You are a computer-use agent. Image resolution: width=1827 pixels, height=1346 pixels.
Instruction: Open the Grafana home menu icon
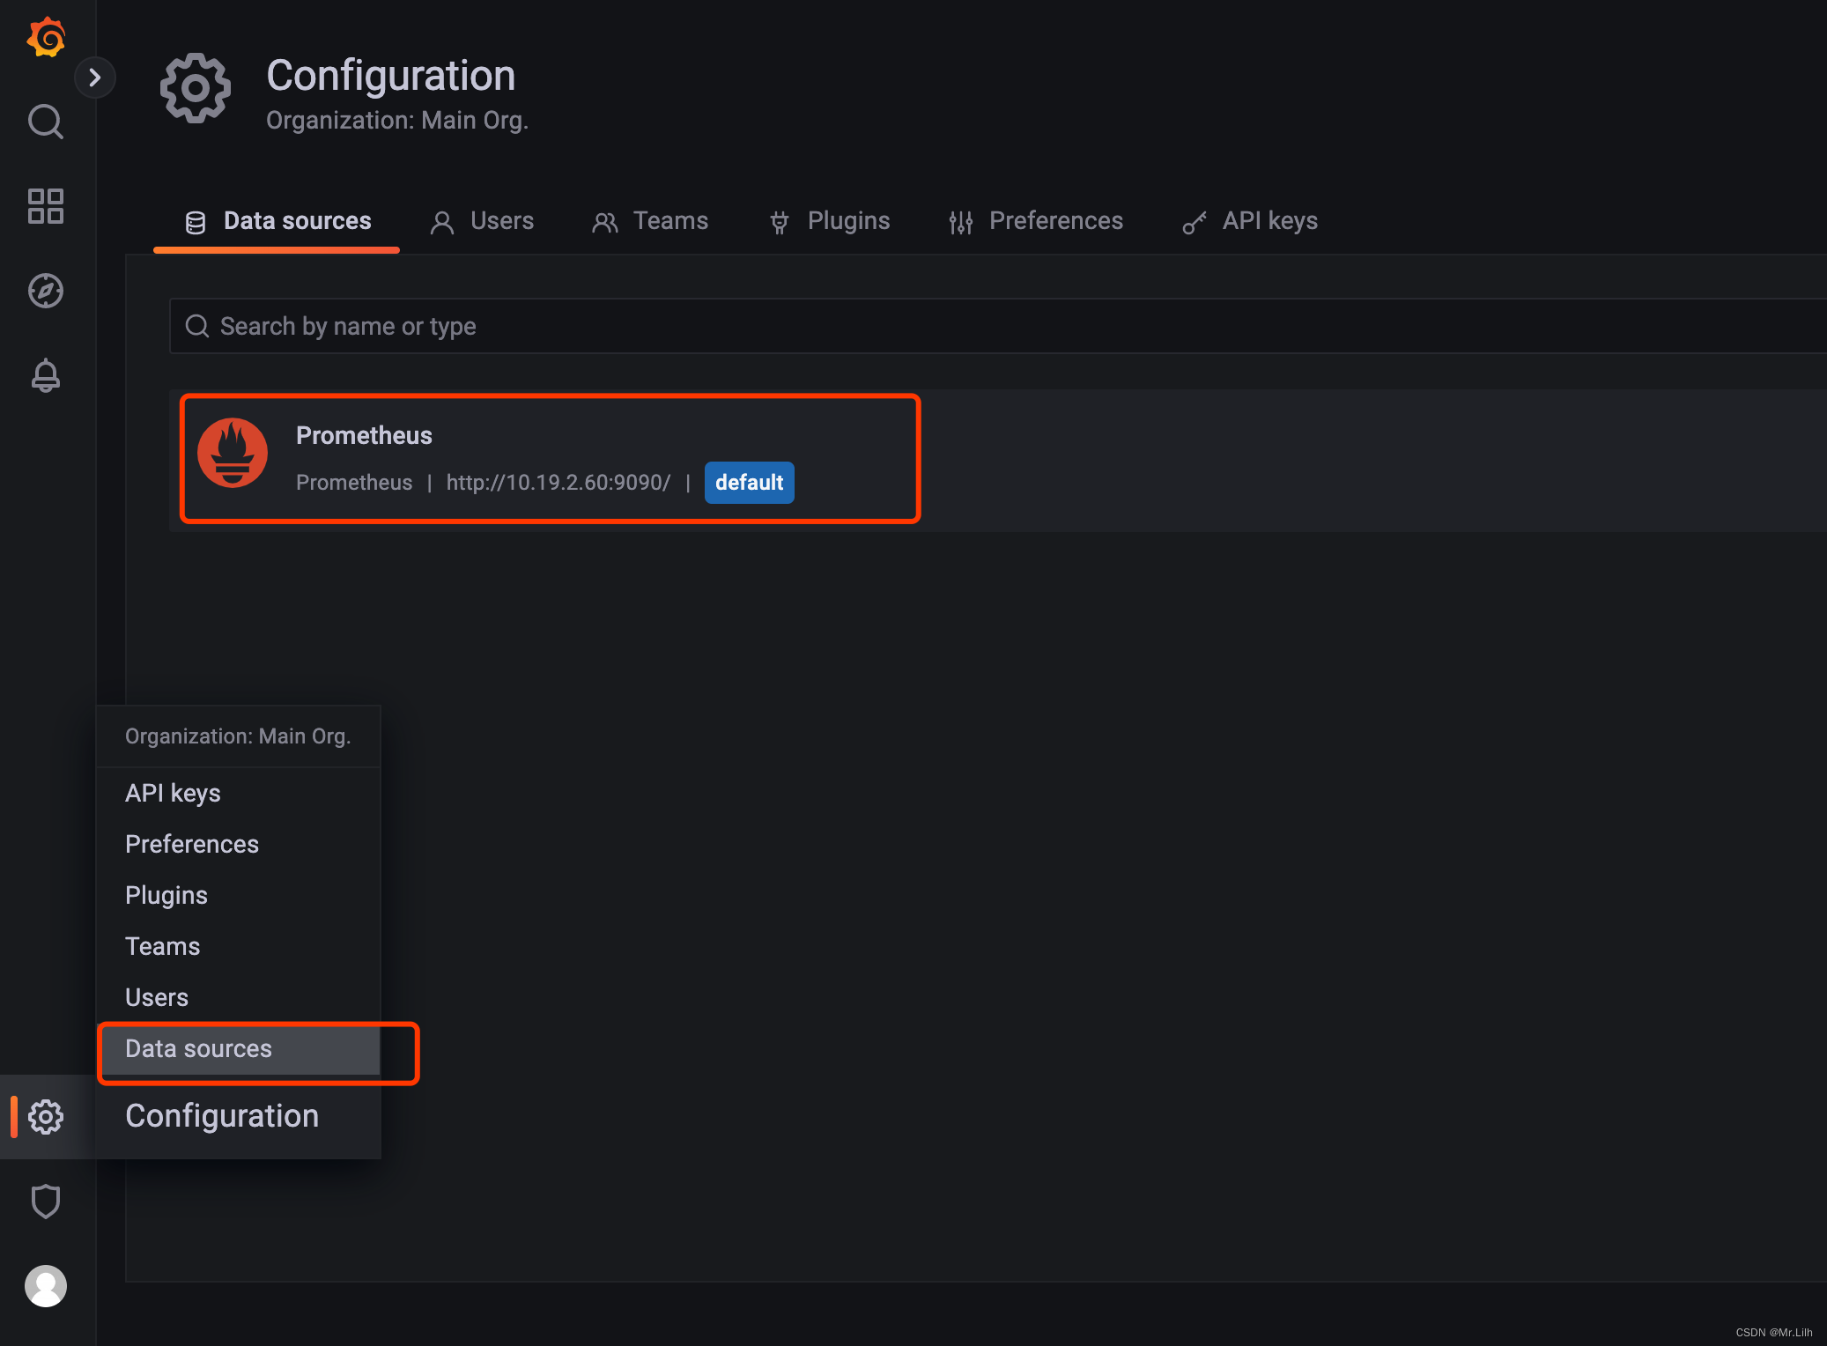pos(46,35)
